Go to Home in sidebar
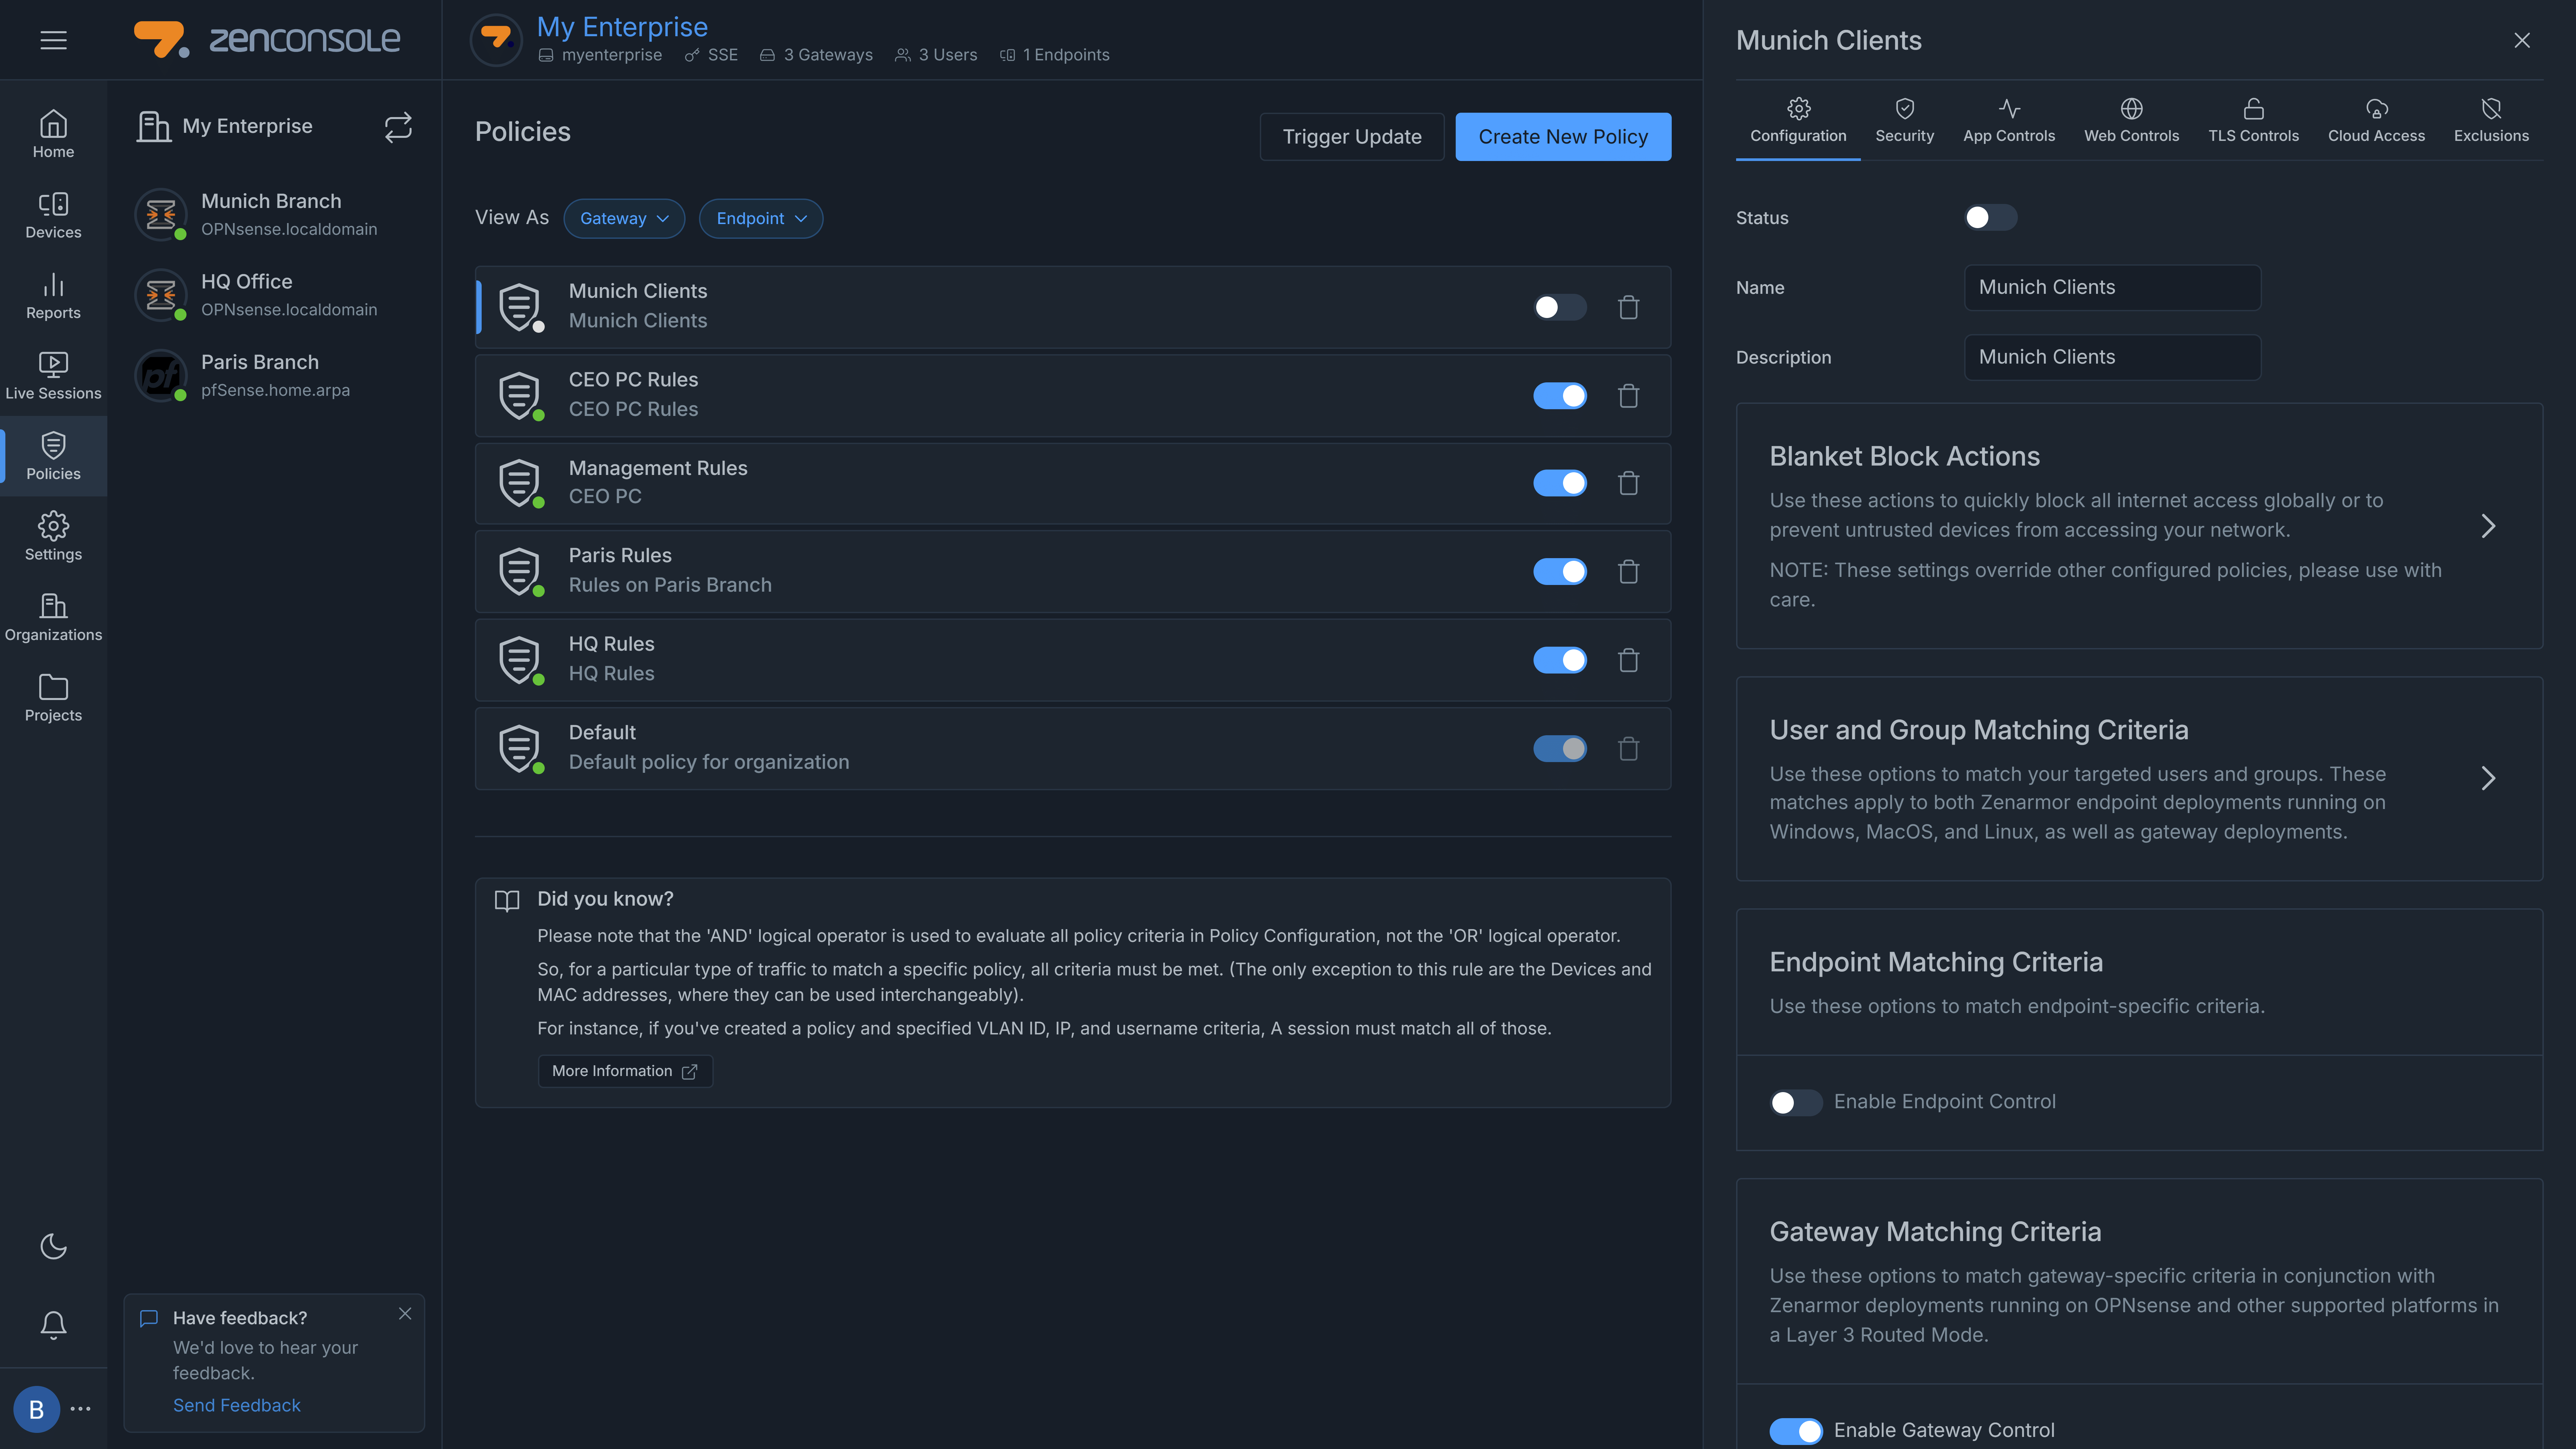 tap(53, 134)
